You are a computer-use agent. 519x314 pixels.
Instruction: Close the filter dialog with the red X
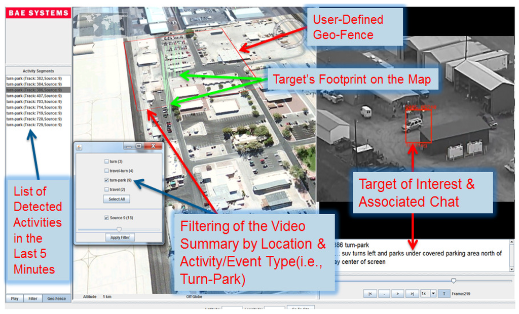(153, 146)
